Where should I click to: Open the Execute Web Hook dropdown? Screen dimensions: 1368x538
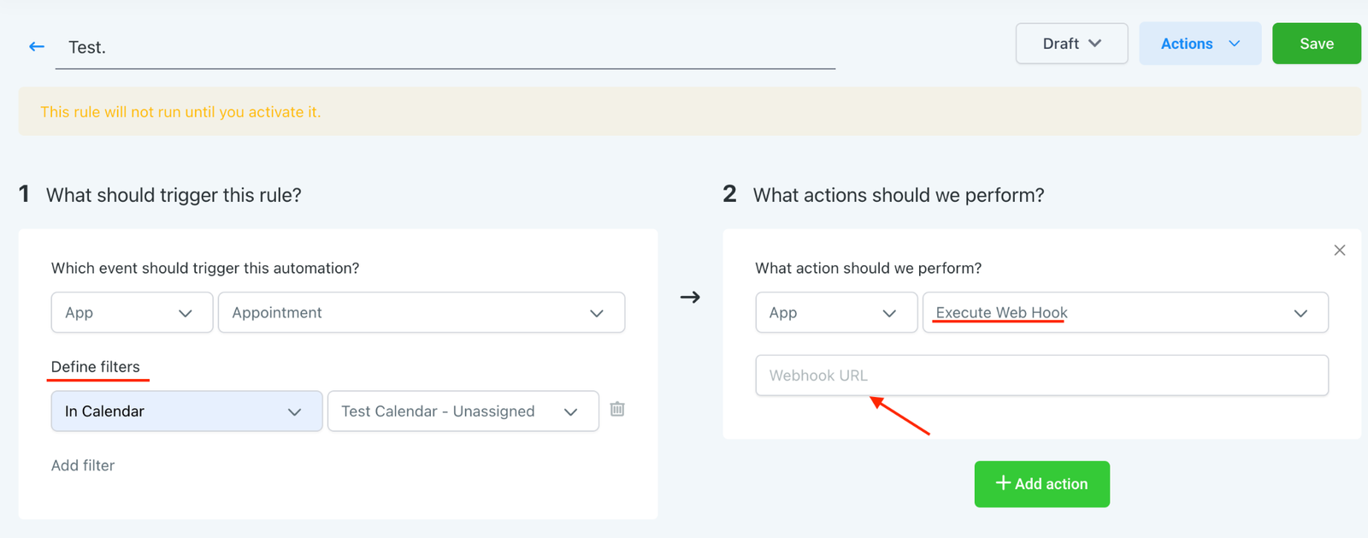(x=1124, y=313)
